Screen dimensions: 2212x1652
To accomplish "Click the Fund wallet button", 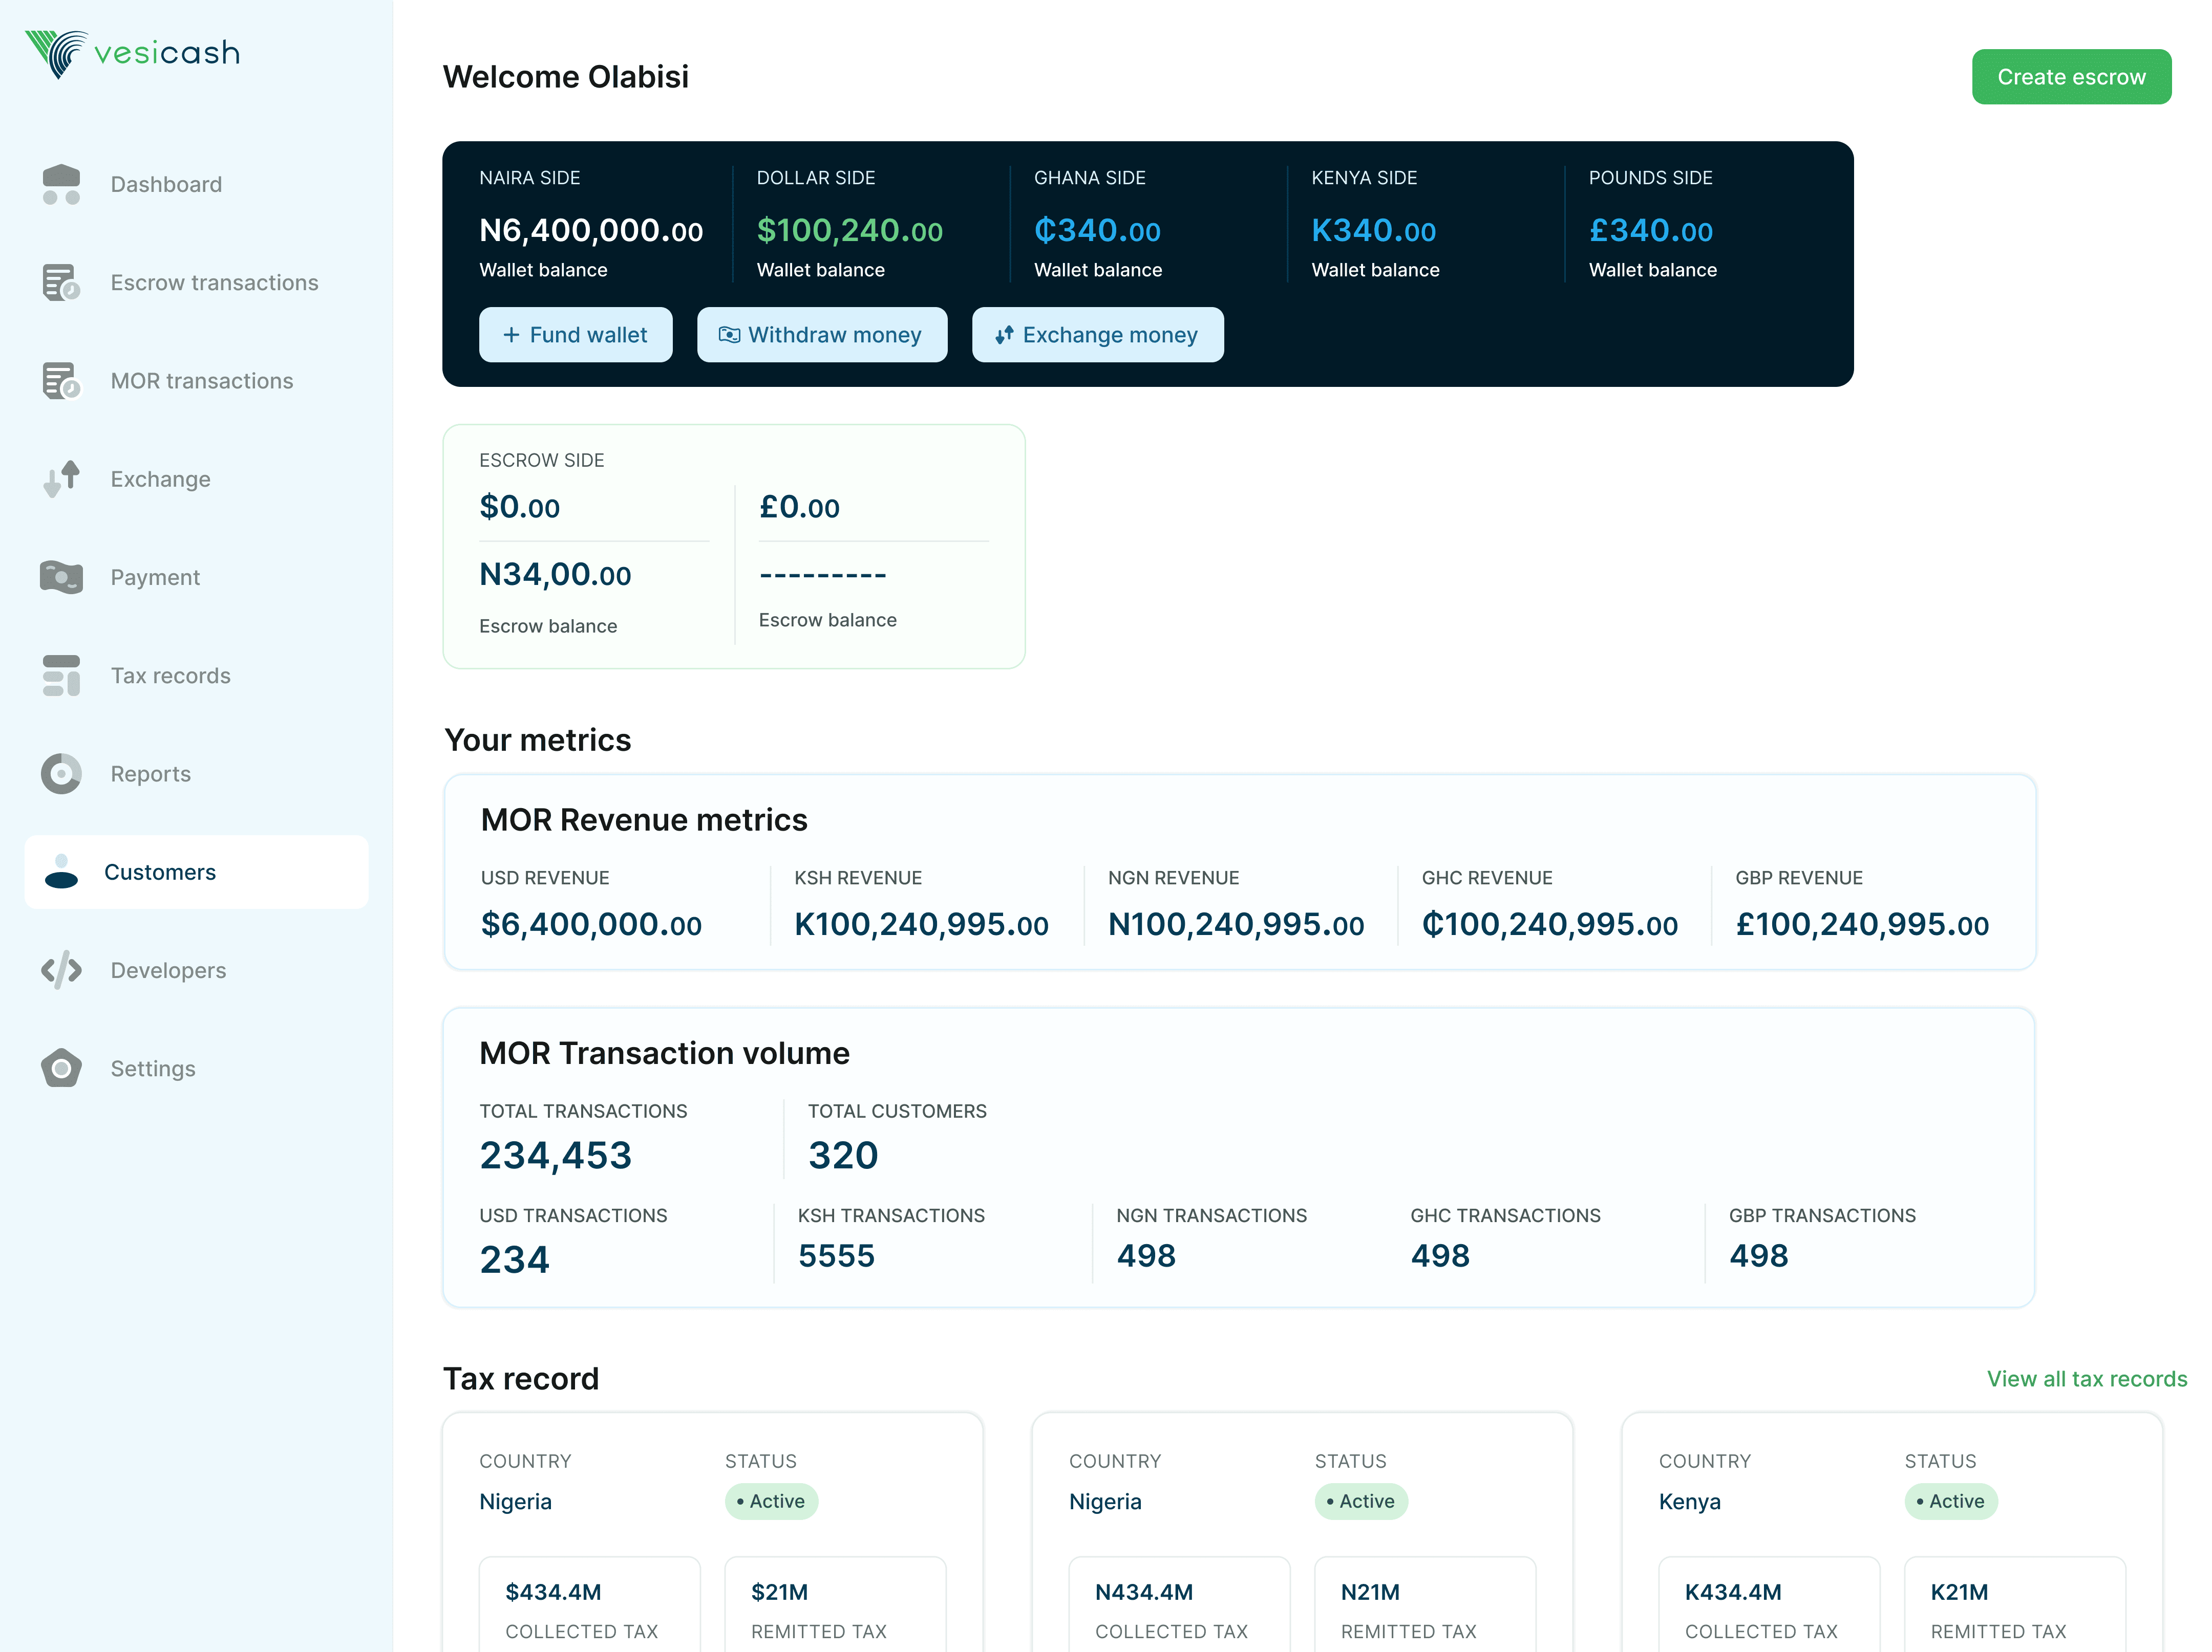I will point(576,335).
